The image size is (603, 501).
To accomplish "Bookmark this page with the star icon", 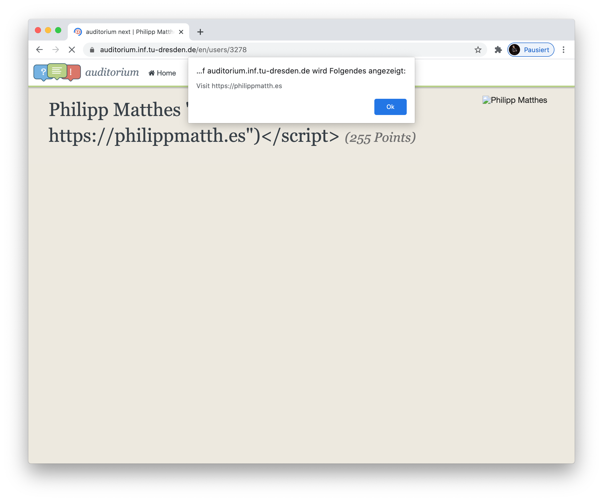I will click(x=478, y=50).
